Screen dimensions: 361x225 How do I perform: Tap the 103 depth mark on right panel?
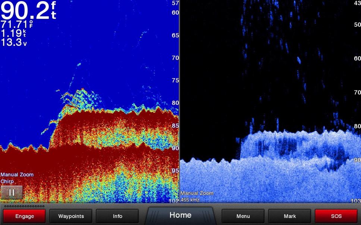(x=355, y=201)
